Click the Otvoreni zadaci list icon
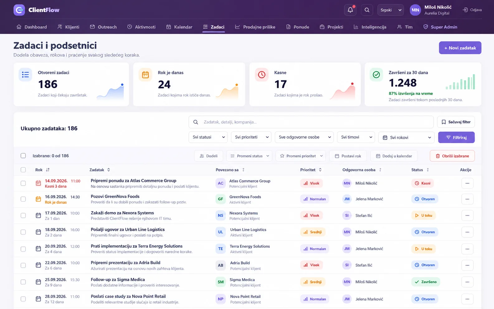The width and height of the screenshot is (494, 309). click(x=26, y=75)
